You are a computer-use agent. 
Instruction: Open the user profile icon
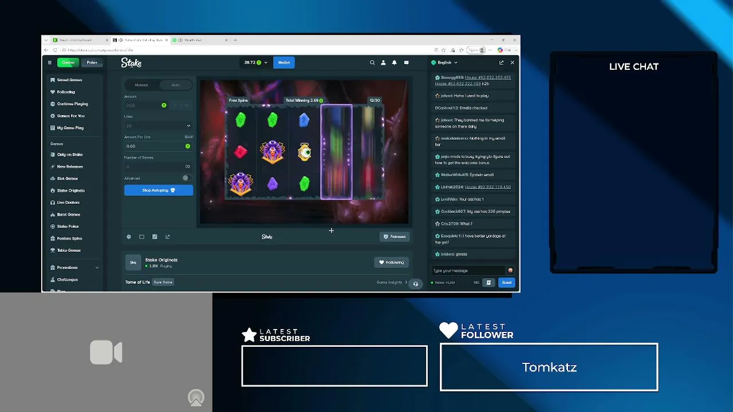[x=383, y=62]
